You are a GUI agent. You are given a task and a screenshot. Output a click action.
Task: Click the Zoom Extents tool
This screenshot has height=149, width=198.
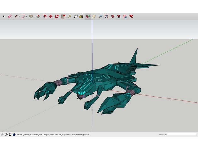[107, 16]
